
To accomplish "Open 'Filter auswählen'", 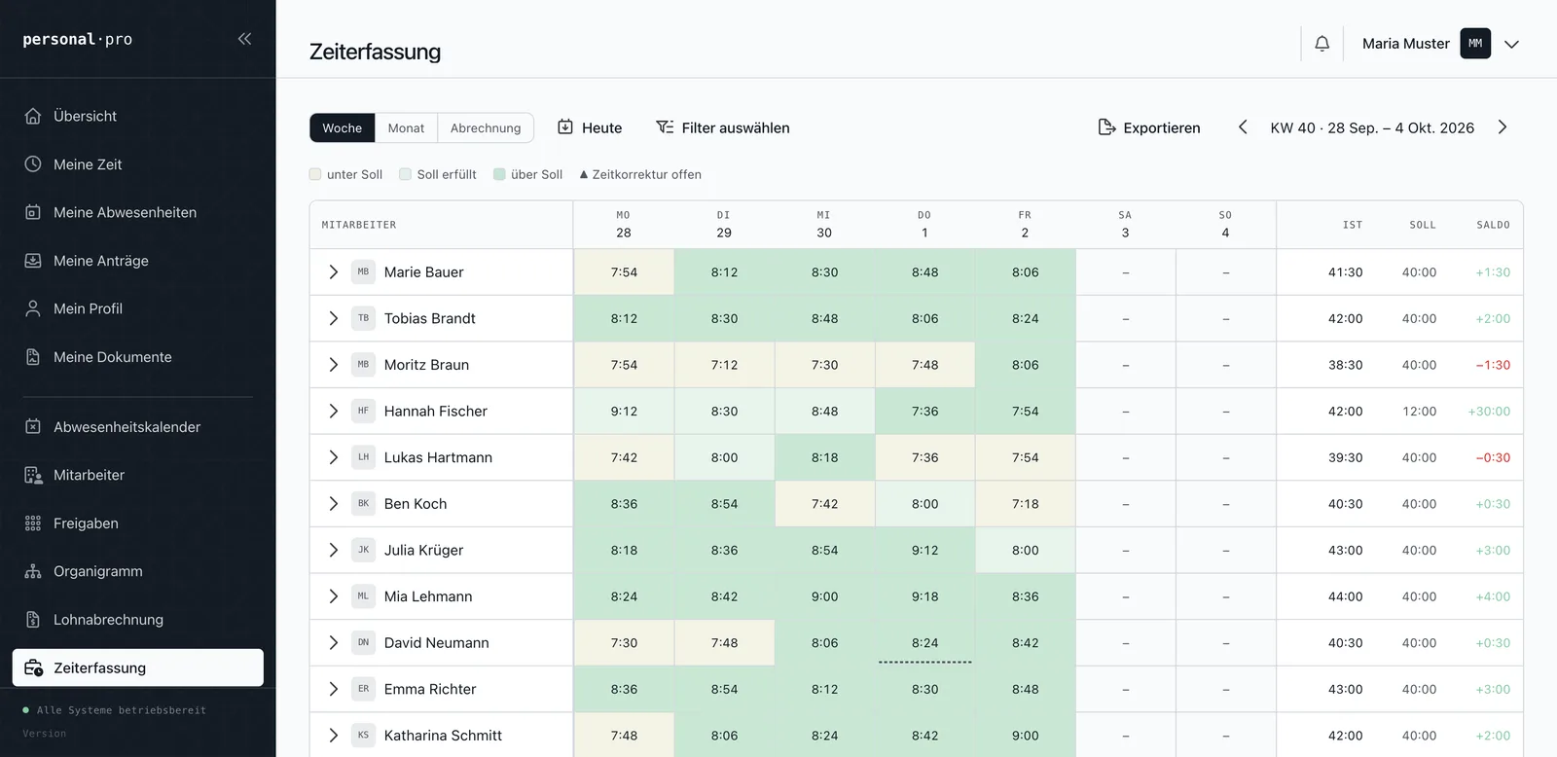I will click(x=723, y=127).
